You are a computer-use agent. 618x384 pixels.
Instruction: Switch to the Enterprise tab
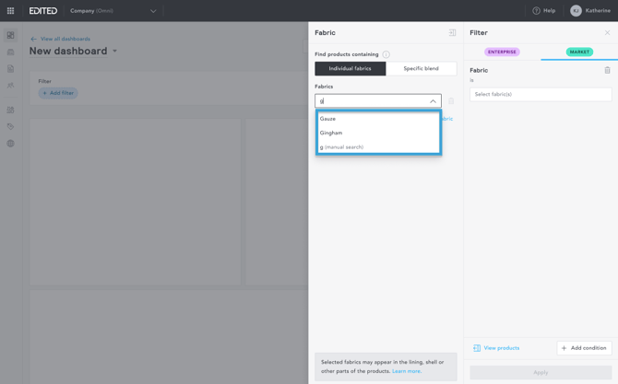(502, 52)
